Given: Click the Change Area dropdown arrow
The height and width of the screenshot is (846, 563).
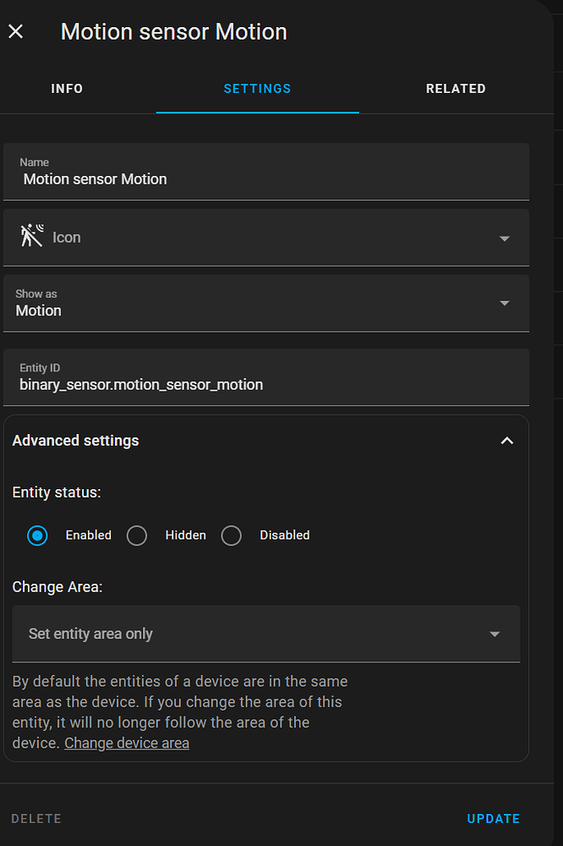Looking at the screenshot, I should point(495,634).
